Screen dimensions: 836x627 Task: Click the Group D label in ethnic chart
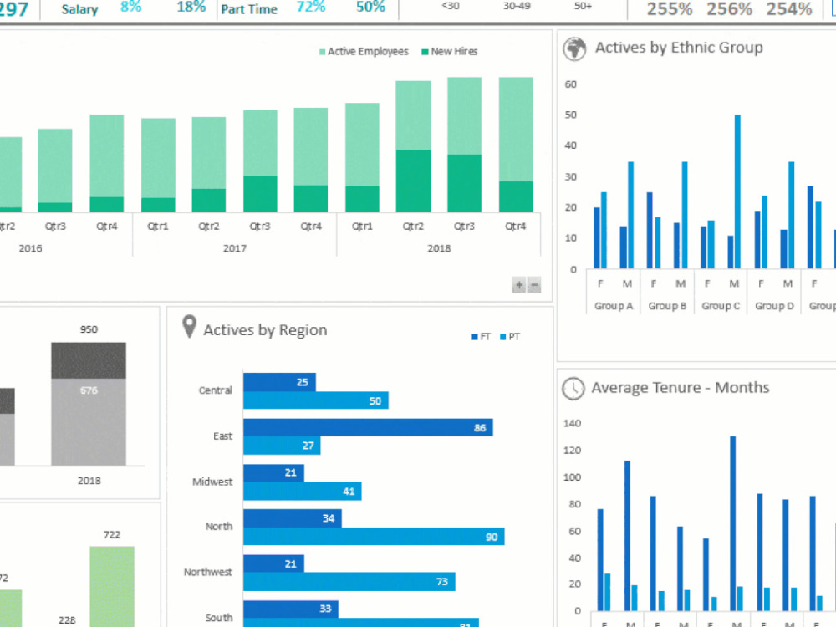774,306
